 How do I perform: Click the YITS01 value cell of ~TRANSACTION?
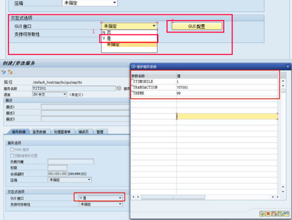click(227, 87)
